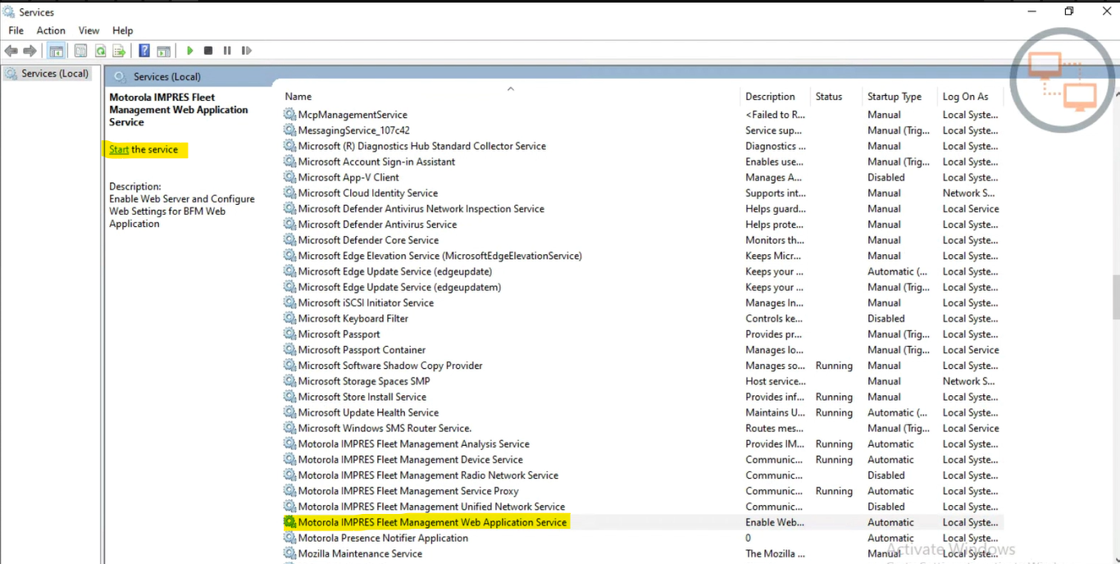
Task: Select Microsoft Storage Spaces SMP service
Action: click(364, 381)
